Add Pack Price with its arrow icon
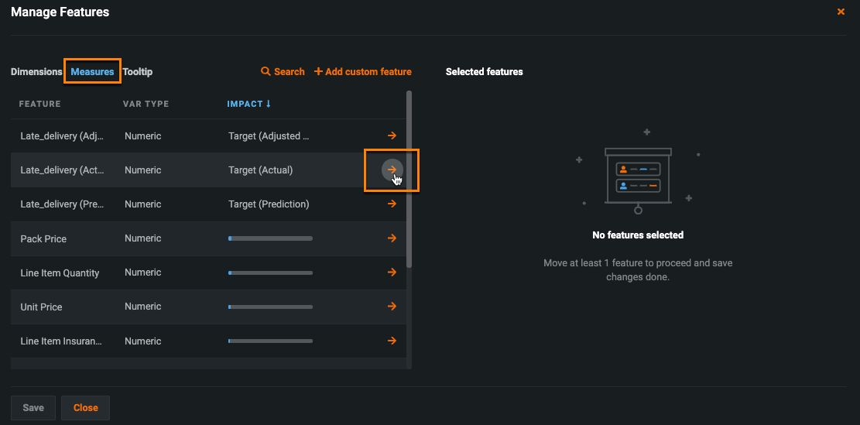The image size is (860, 425). pos(392,238)
